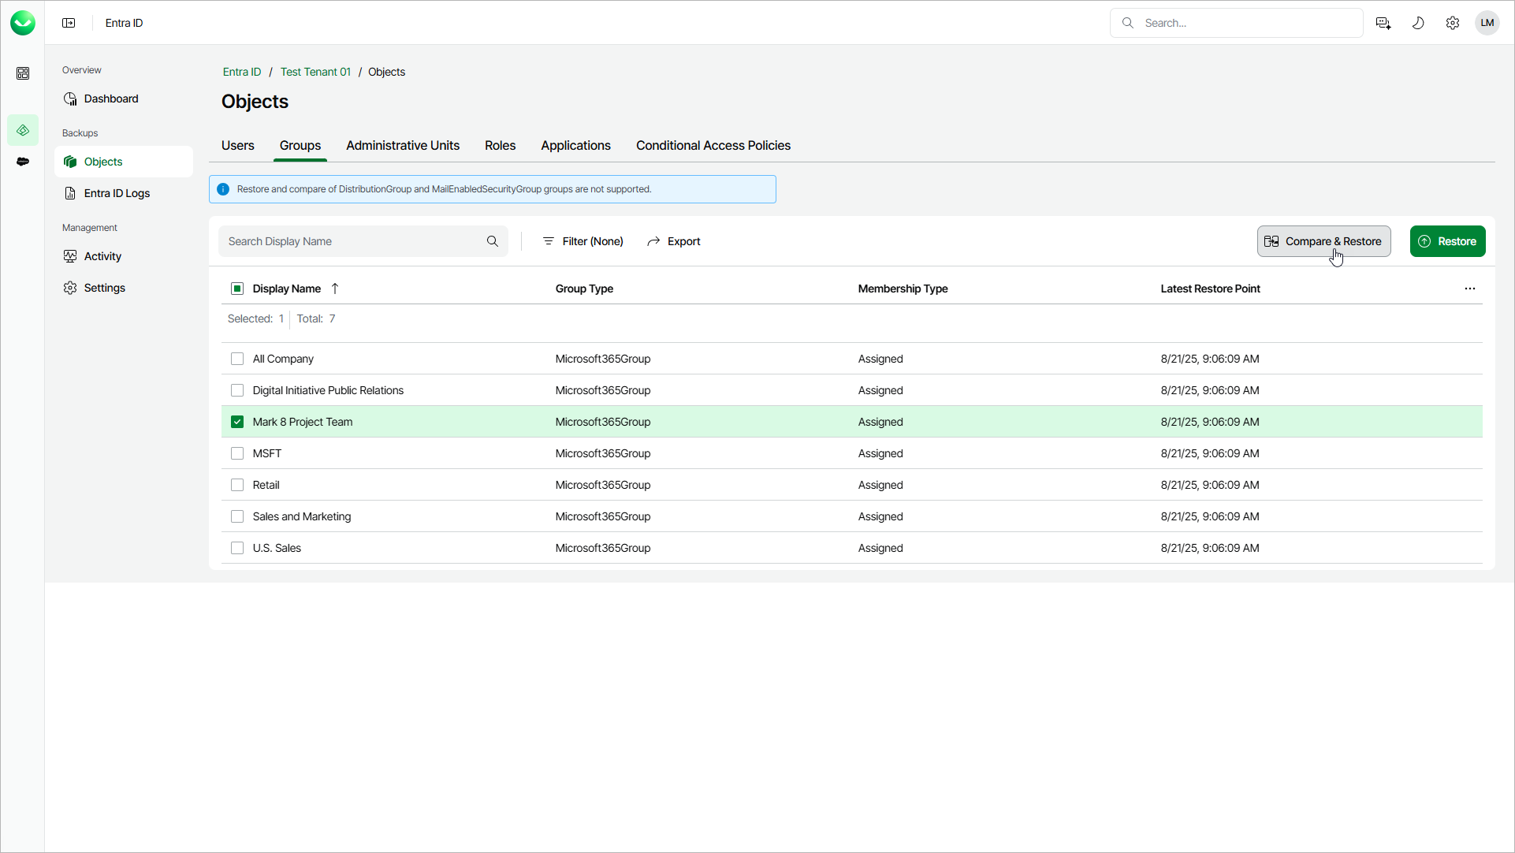Click the Salesforce cloud icon in left rail
The height and width of the screenshot is (853, 1515).
point(23,162)
